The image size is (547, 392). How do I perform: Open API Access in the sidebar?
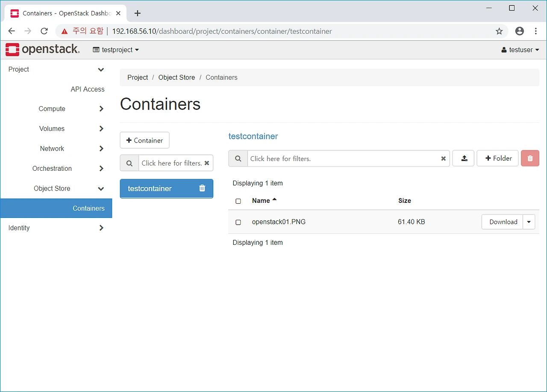[88, 89]
